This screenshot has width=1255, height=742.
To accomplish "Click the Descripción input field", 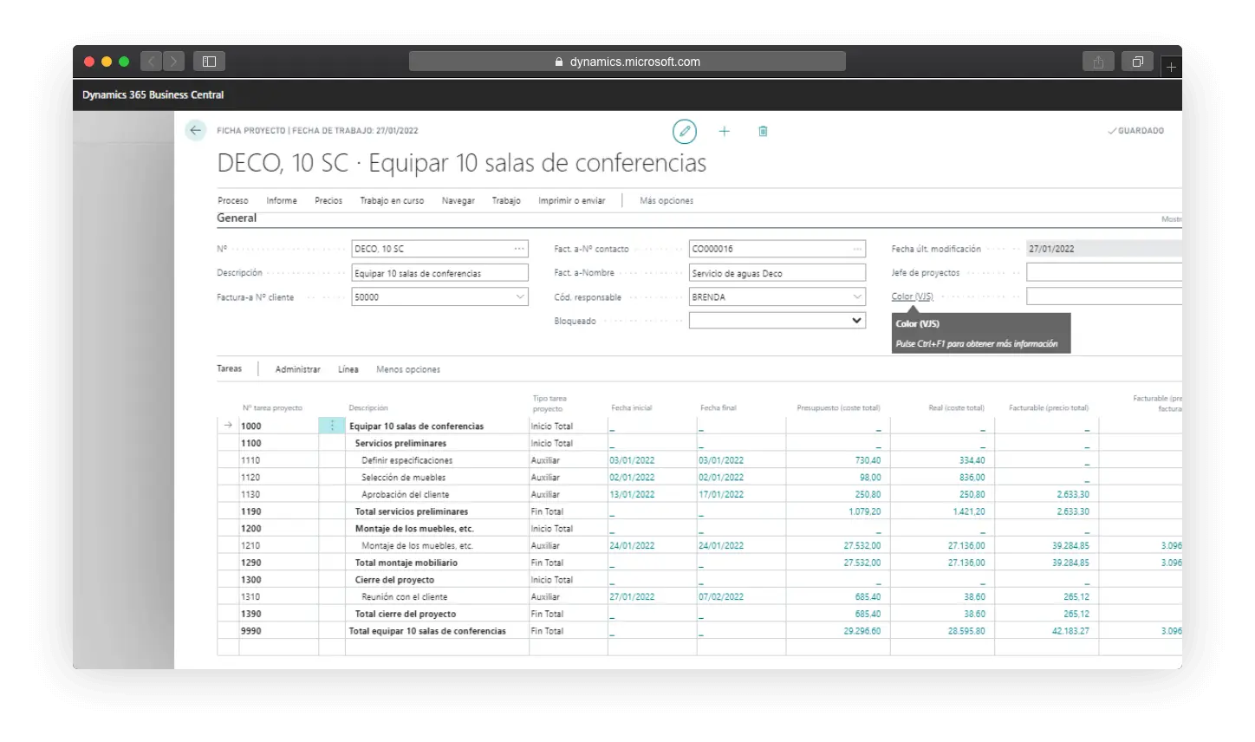I will tap(439, 273).
